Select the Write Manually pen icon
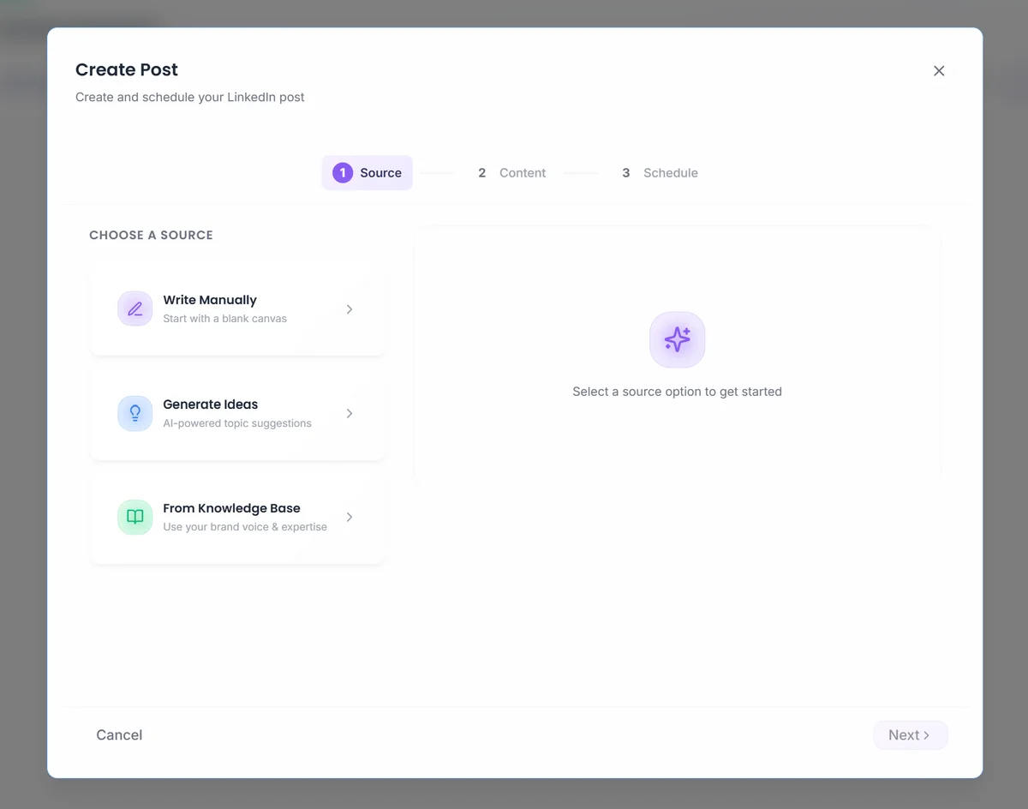Image resolution: width=1028 pixels, height=809 pixels. 134,309
